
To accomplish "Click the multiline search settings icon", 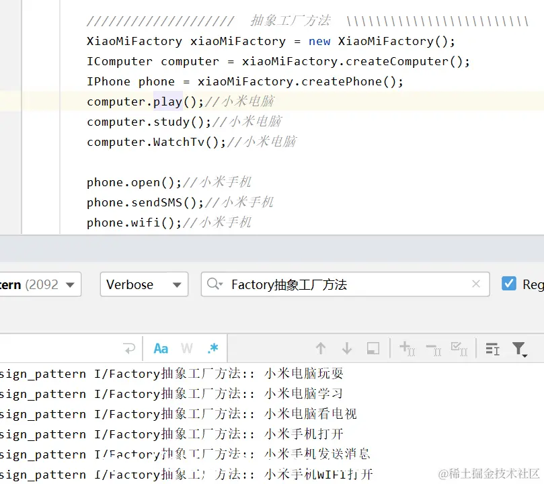I will [492, 349].
